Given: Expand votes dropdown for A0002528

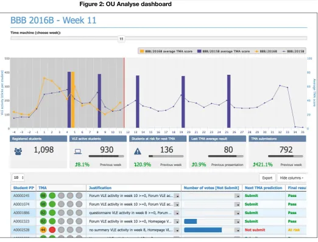Looking at the screenshot, I should [x=237, y=230].
